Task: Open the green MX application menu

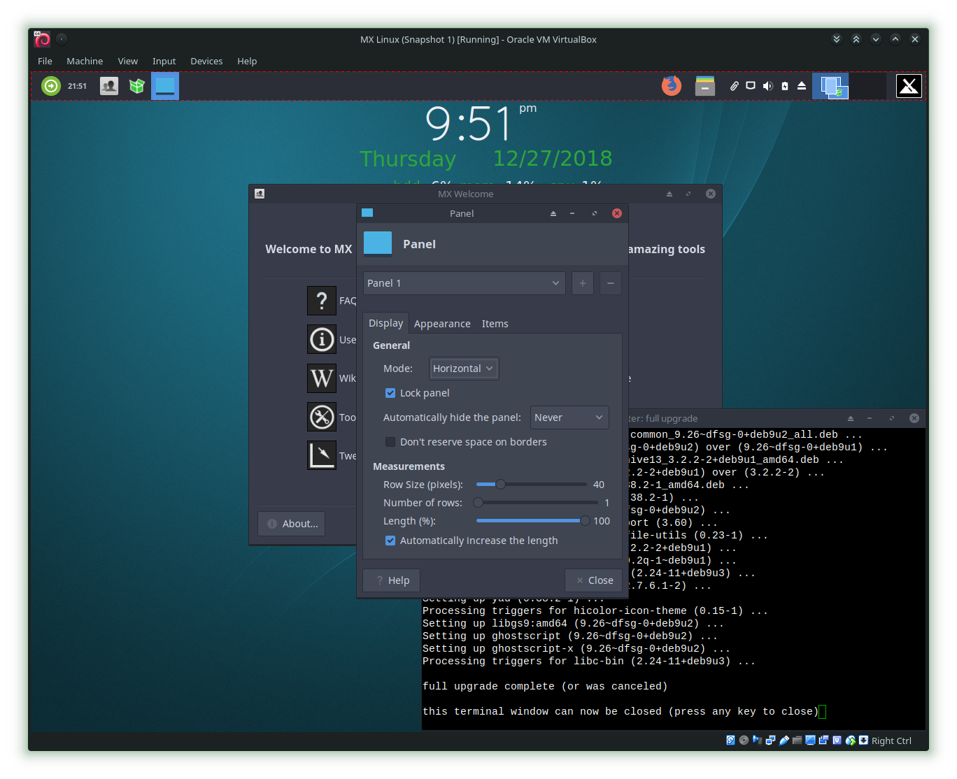Action: point(50,86)
